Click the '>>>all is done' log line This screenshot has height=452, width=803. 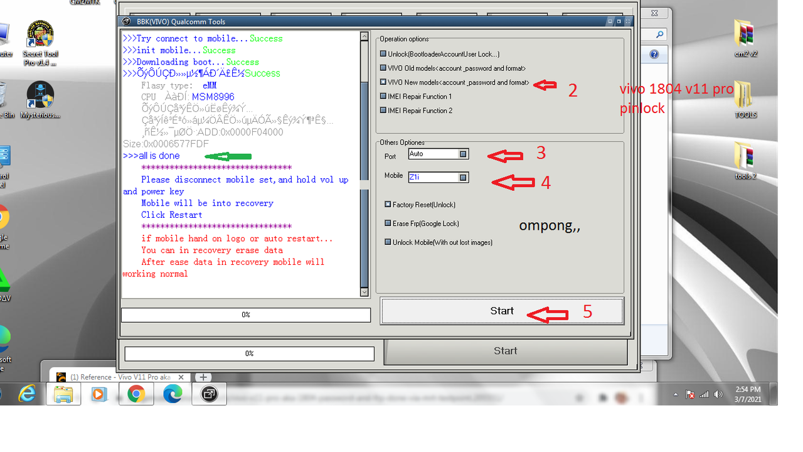[x=151, y=156]
